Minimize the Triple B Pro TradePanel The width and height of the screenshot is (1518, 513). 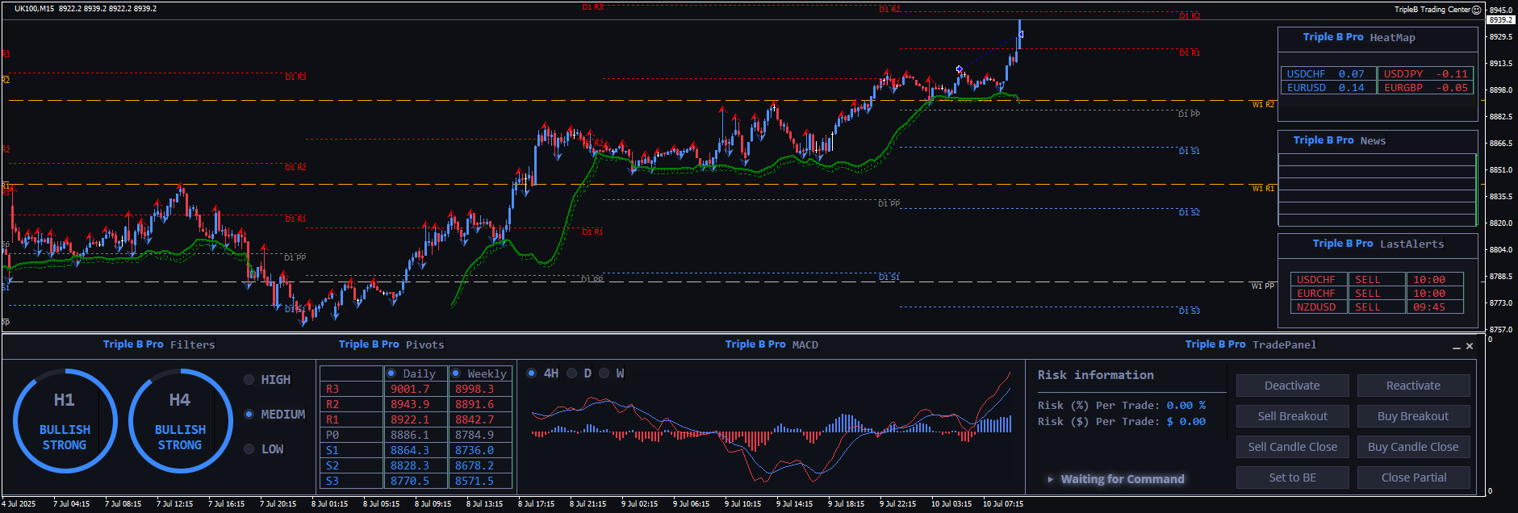1456,347
